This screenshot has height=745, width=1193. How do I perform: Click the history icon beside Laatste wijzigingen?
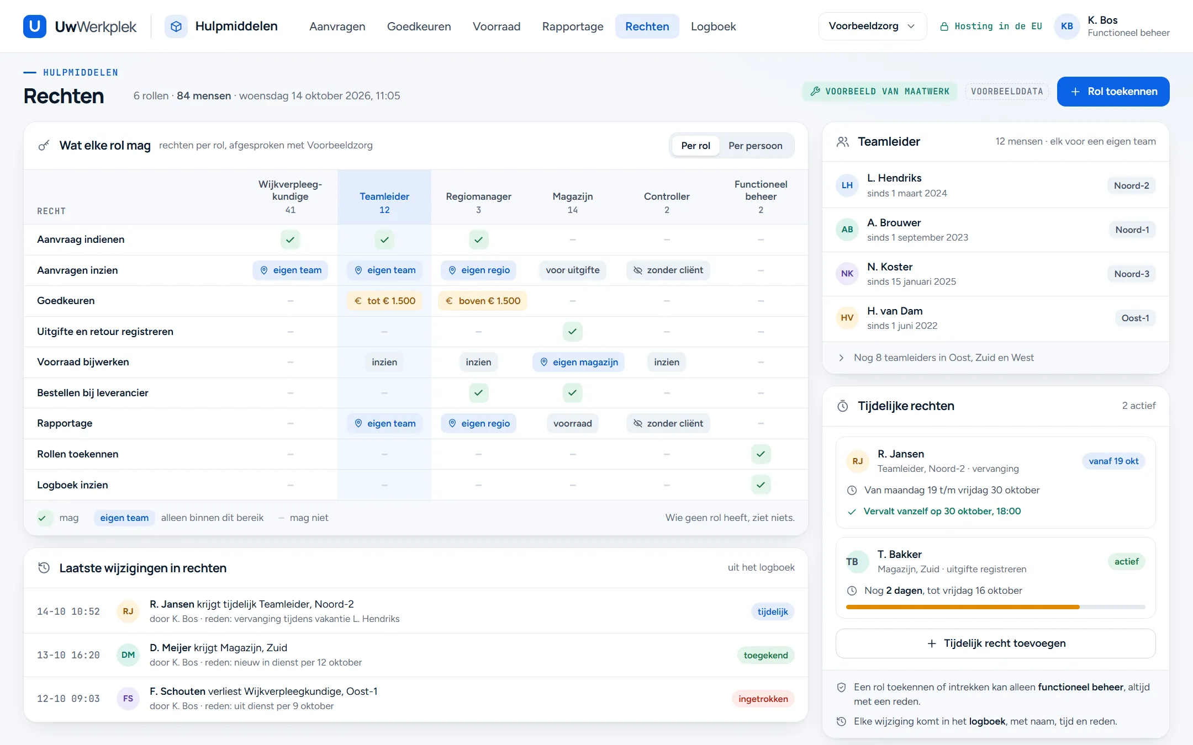pos(44,568)
